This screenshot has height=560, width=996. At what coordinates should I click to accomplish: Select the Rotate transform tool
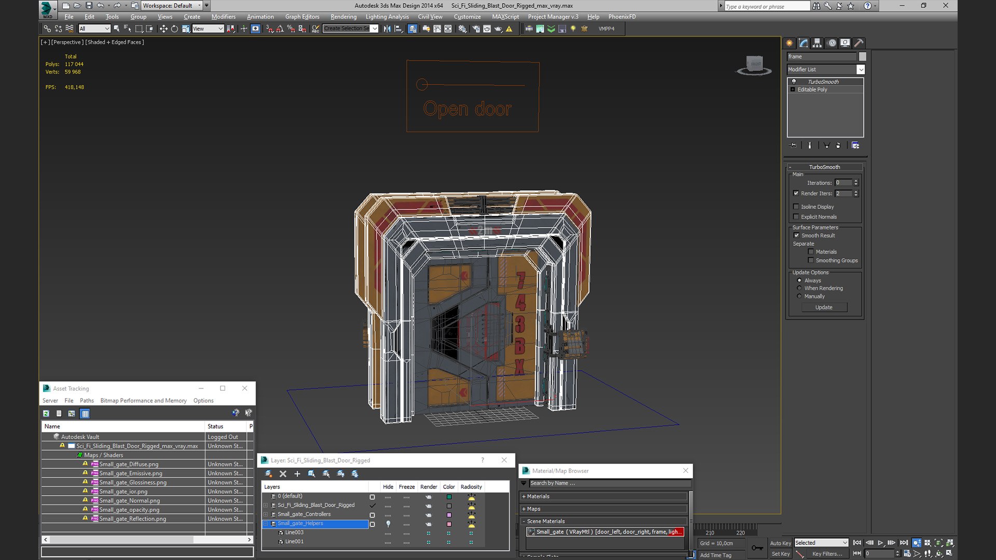(x=174, y=29)
